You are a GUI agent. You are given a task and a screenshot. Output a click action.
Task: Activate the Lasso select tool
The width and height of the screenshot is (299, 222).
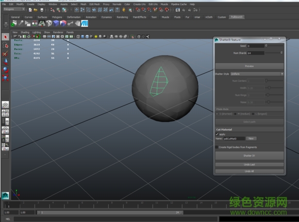click(5, 45)
